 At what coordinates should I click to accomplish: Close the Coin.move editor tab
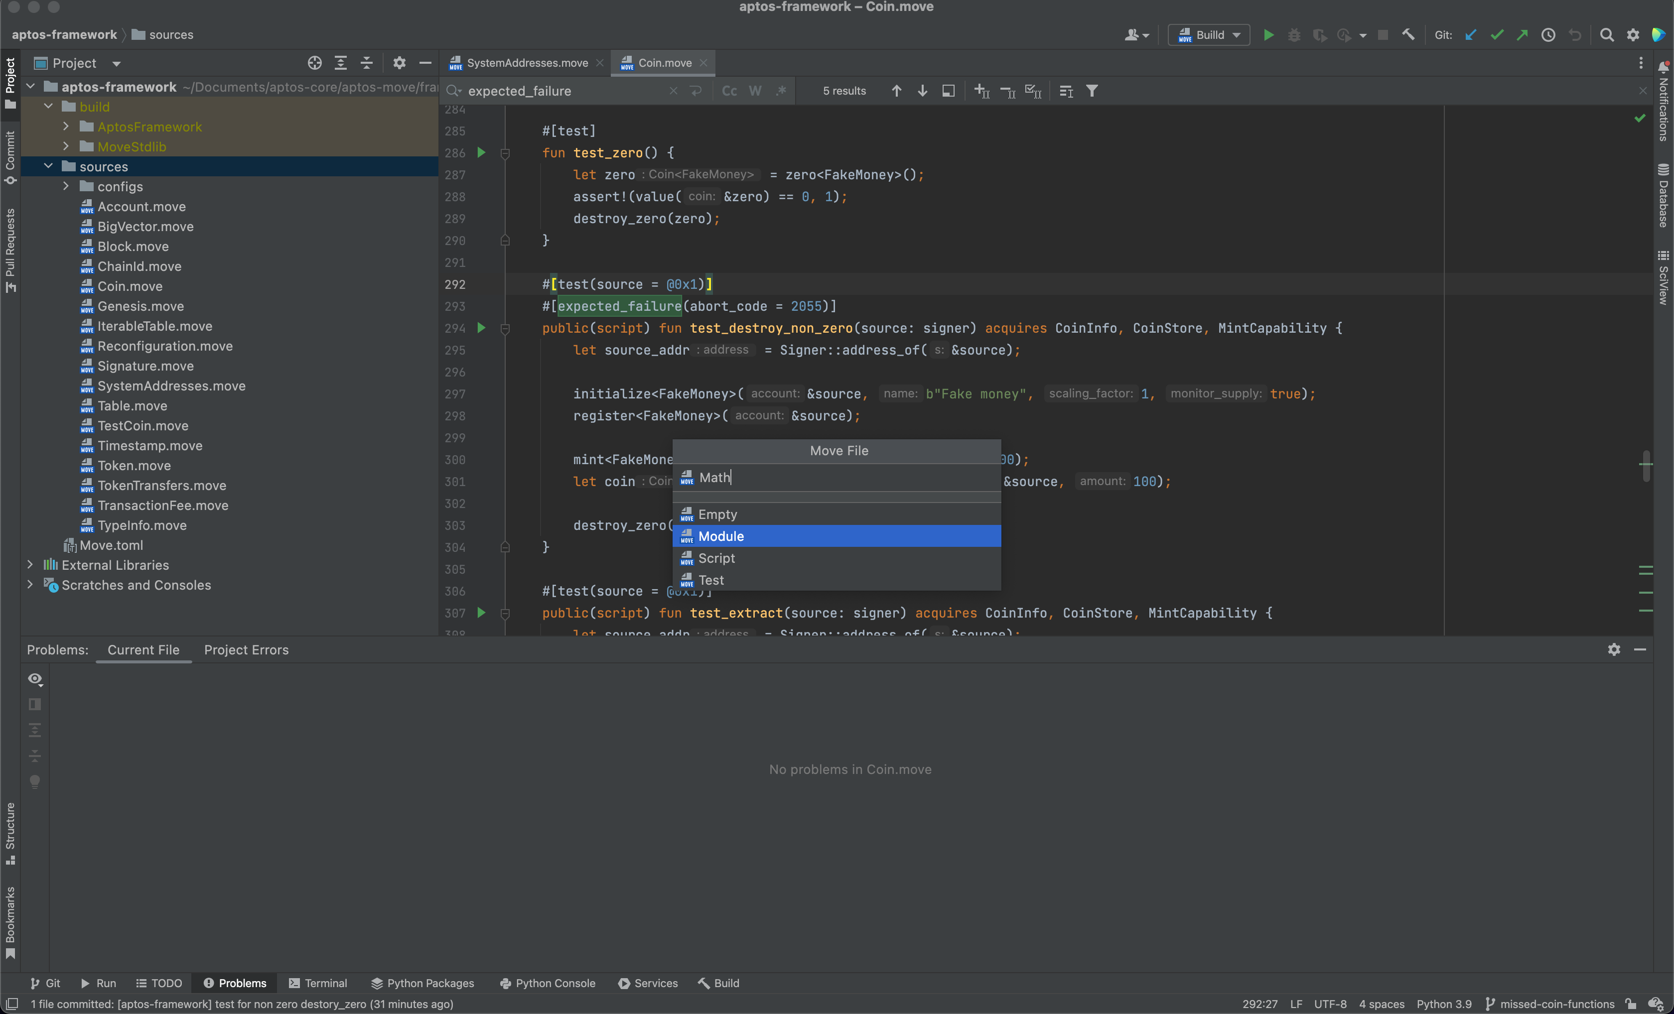(703, 63)
